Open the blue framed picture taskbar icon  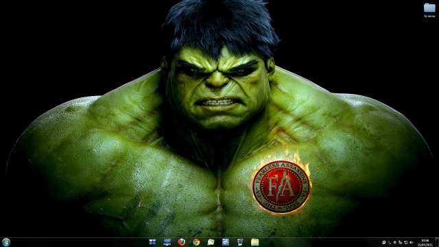pos(226,242)
